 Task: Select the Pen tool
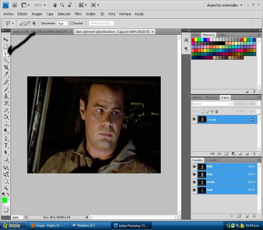coord(6,138)
